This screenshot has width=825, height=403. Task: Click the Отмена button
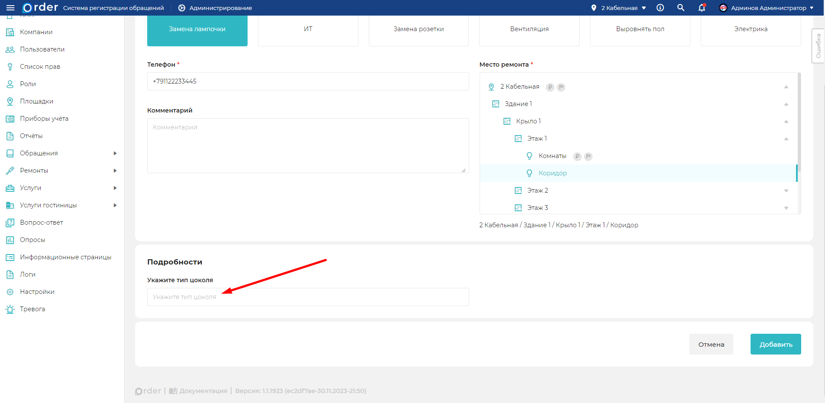click(711, 344)
